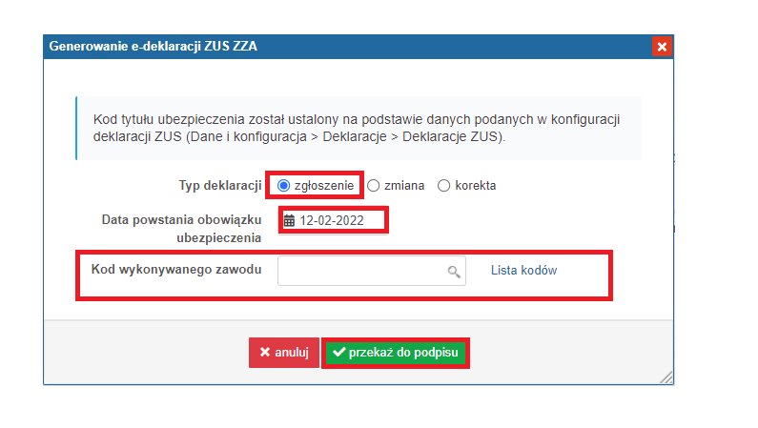Image resolution: width=758 pixels, height=428 pixels.
Task: Close the ZUS ZZA dialog window
Action: tap(663, 46)
